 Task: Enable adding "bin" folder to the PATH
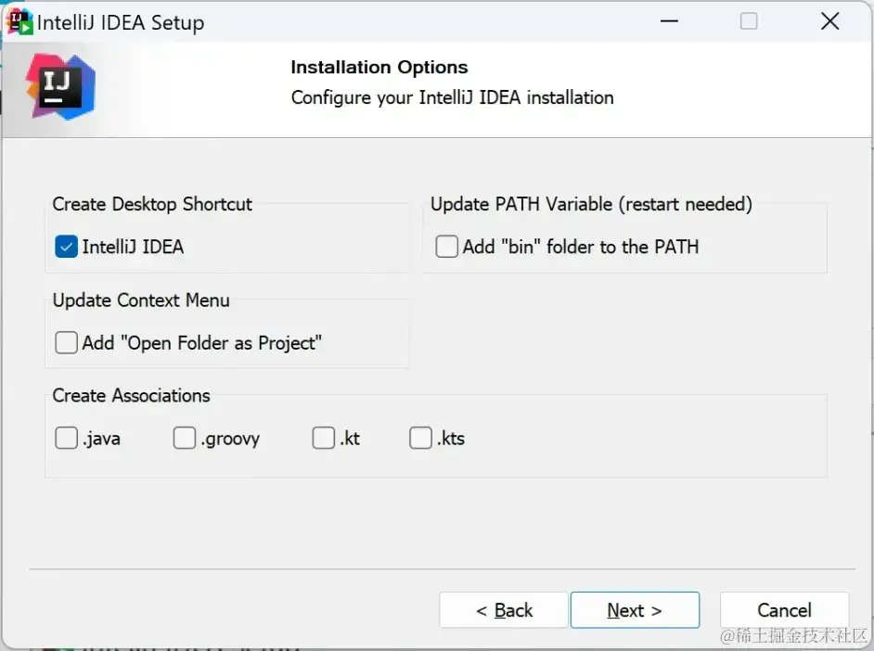coord(447,247)
